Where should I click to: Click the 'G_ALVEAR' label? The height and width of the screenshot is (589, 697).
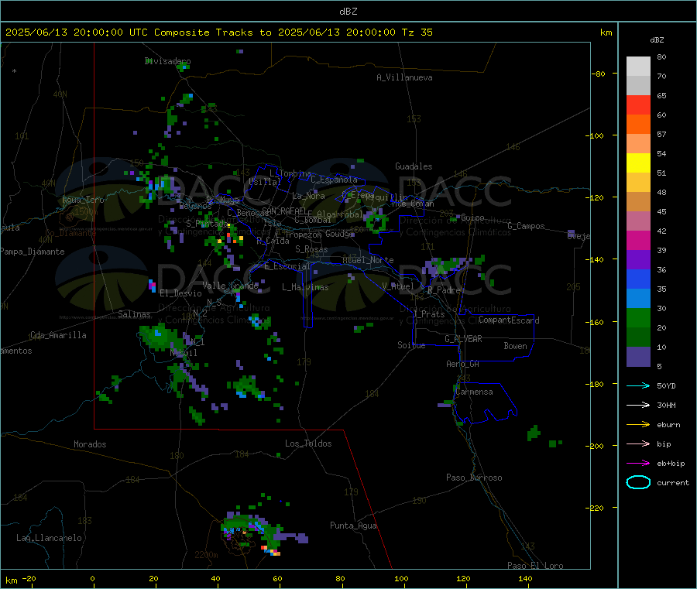(463, 339)
